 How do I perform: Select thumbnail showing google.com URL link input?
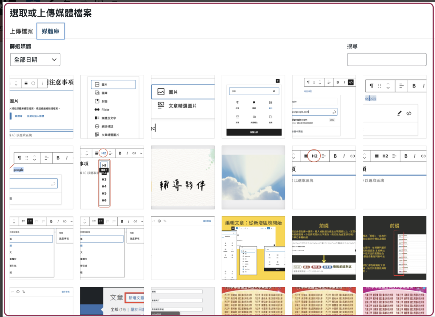324,107
